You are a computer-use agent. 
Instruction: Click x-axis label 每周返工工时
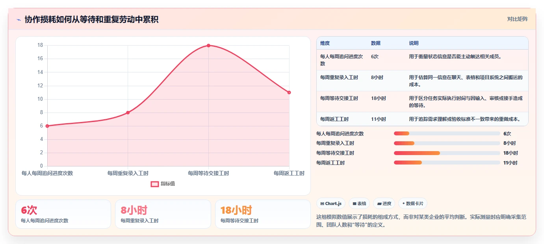pyautogui.click(x=289, y=173)
